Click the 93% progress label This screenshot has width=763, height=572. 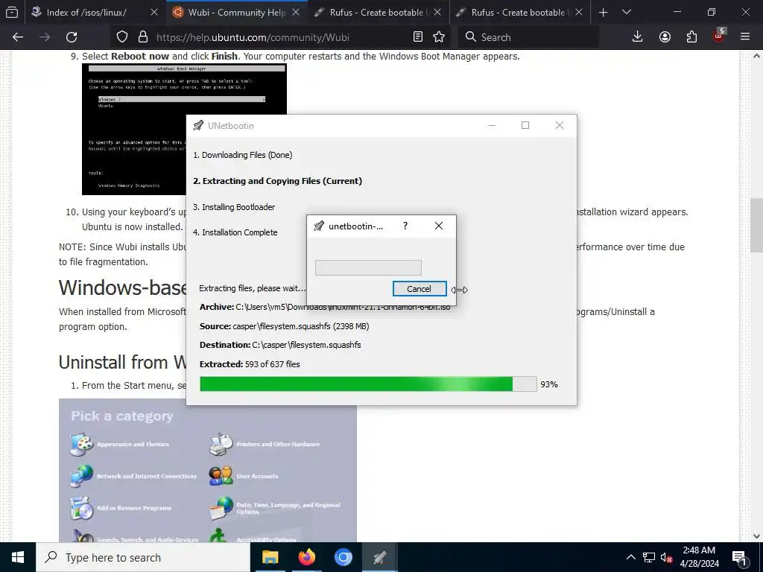point(549,384)
